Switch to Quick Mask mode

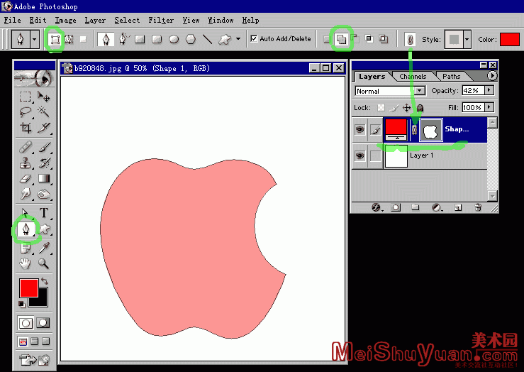[43, 323]
